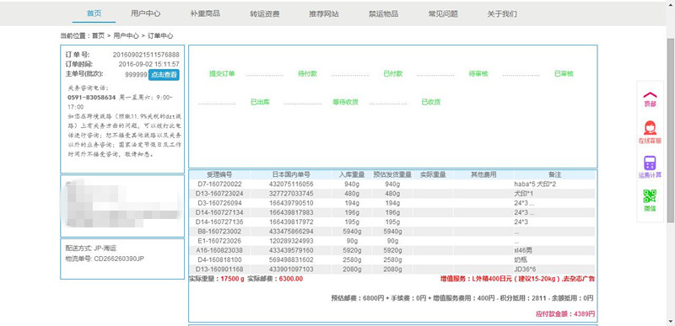The image size is (675, 326).
Task: Follow the 首页 breadcrumb link
Action: [98, 35]
